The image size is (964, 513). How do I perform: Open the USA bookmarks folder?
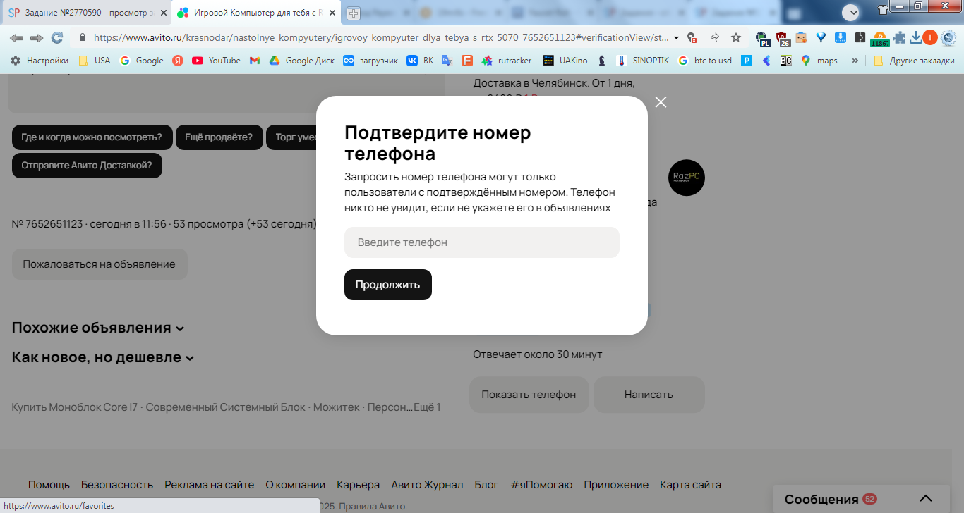click(x=94, y=61)
